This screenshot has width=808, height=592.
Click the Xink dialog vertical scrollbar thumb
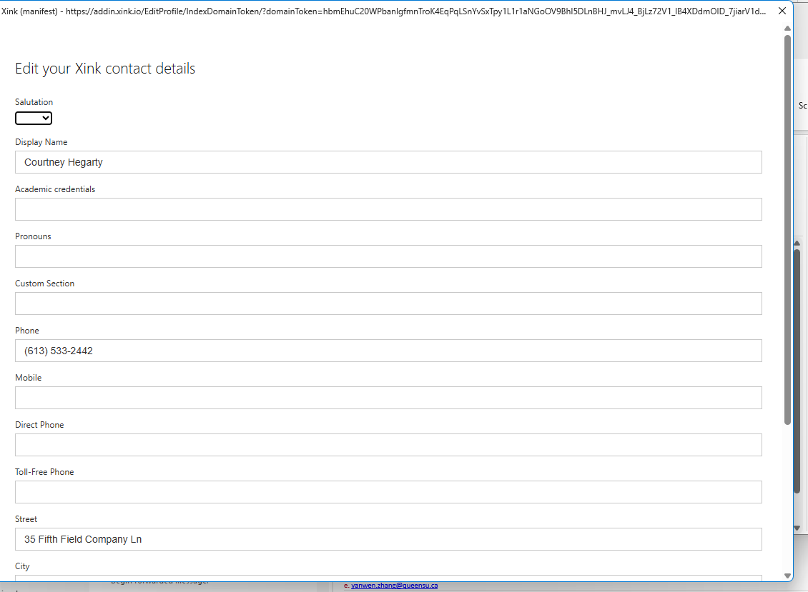(x=787, y=229)
